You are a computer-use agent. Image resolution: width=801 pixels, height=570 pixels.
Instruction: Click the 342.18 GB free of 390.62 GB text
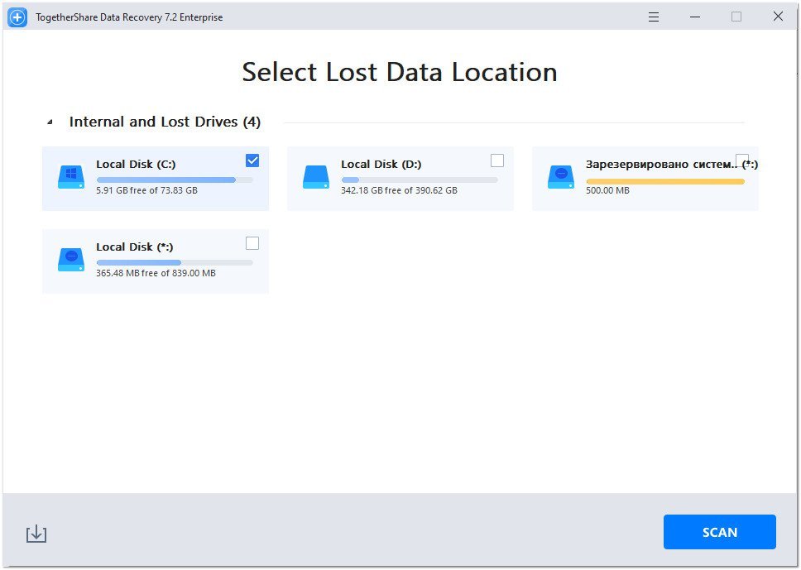pos(399,190)
